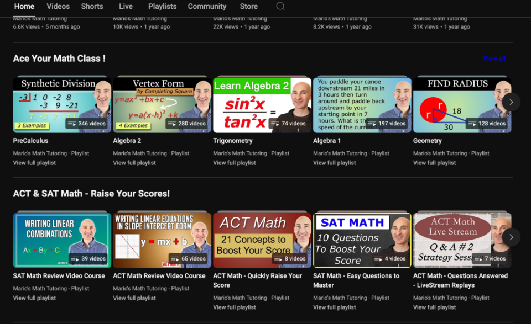
Task: Open the Shorts tab
Action: tap(92, 7)
